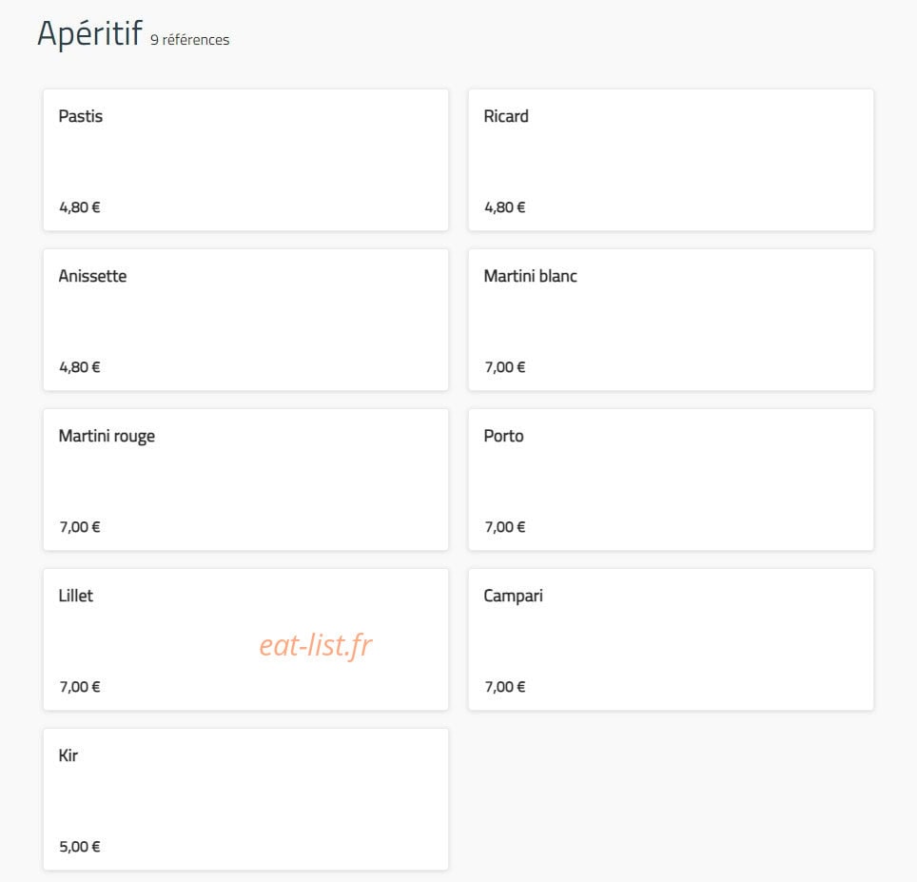
Task: Click the Porto 7,00 € price
Action: [505, 527]
